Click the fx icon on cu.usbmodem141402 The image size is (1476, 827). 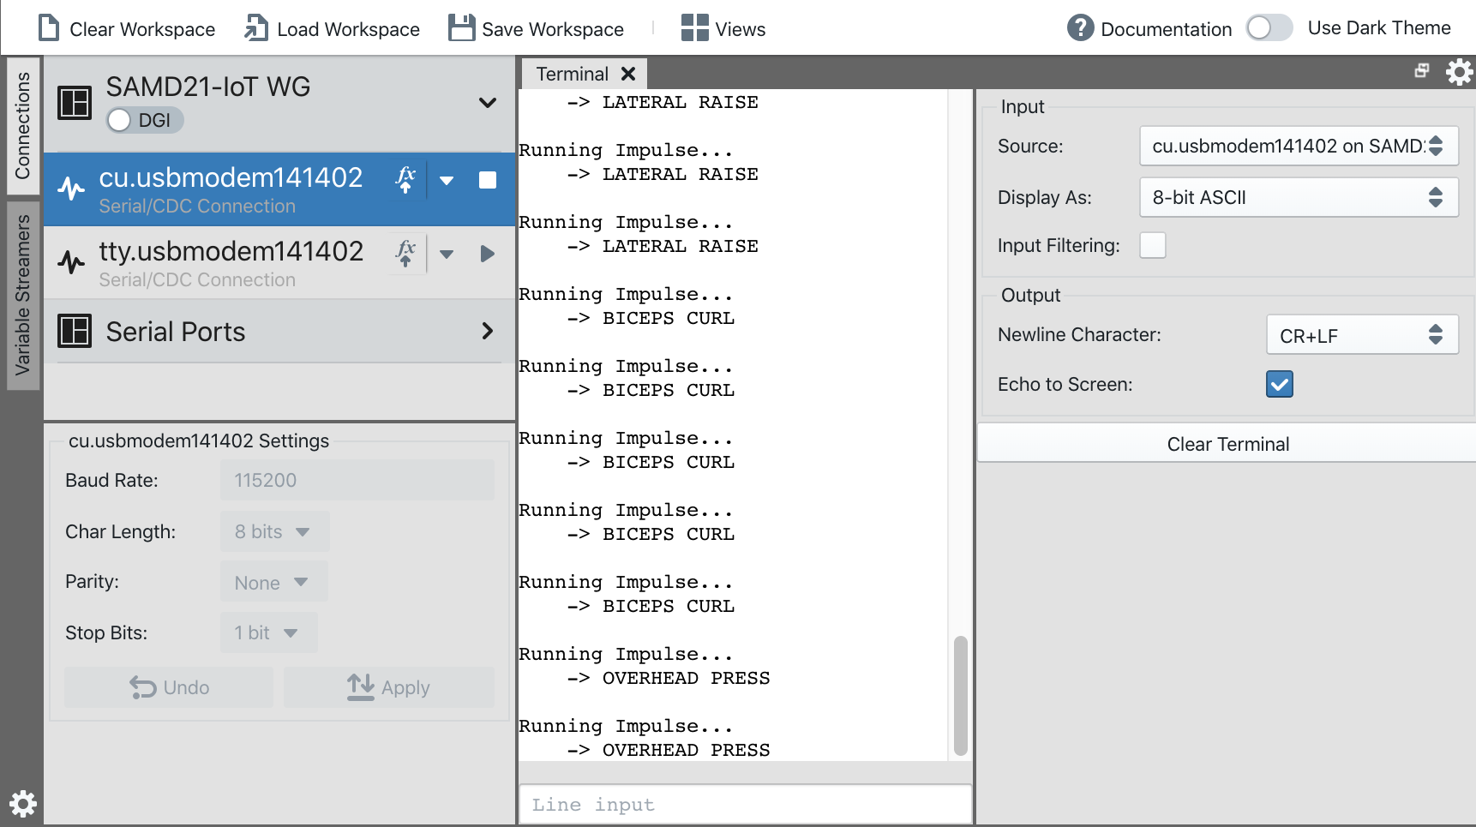point(405,180)
